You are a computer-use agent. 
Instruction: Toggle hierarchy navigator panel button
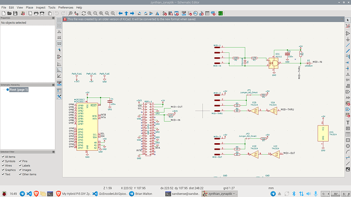pos(59,91)
